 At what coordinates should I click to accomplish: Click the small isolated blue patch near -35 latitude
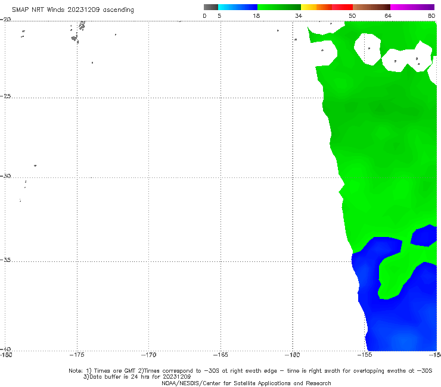pos(424,236)
